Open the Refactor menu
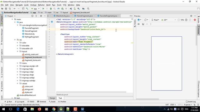This screenshot has height=112, width=200. click(41, 5)
